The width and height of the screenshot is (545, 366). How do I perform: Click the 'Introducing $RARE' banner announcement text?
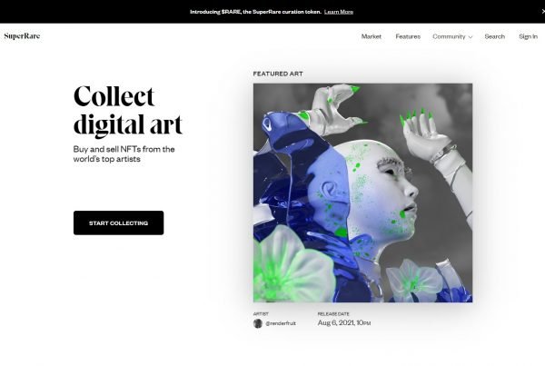click(x=255, y=12)
